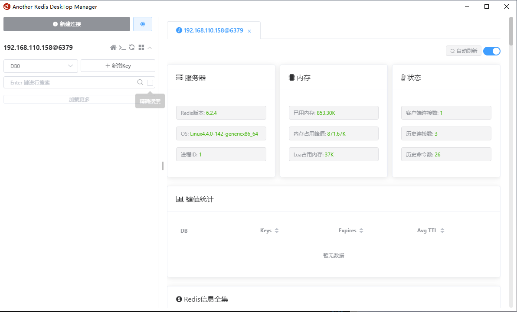Viewport: 517px width, 312px height.
Task: Click the 新建连接 new connection button
Action: [x=67, y=24]
